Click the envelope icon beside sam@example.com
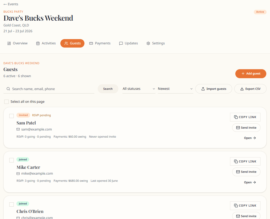The image size is (270, 219). (18, 129)
